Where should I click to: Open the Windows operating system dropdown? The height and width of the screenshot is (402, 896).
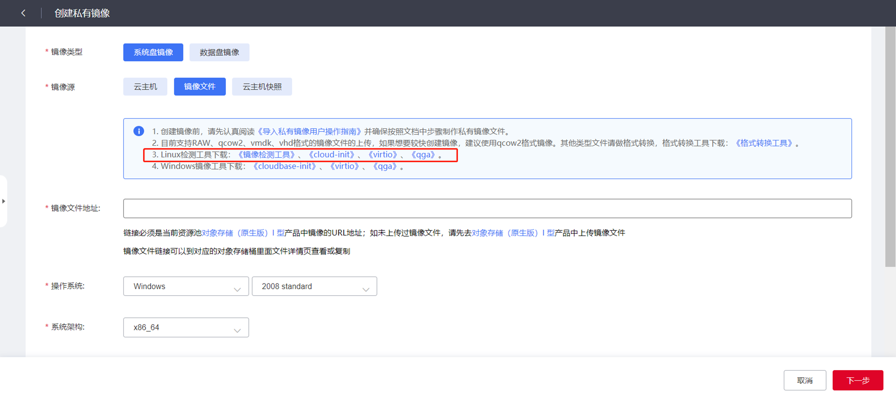point(186,286)
